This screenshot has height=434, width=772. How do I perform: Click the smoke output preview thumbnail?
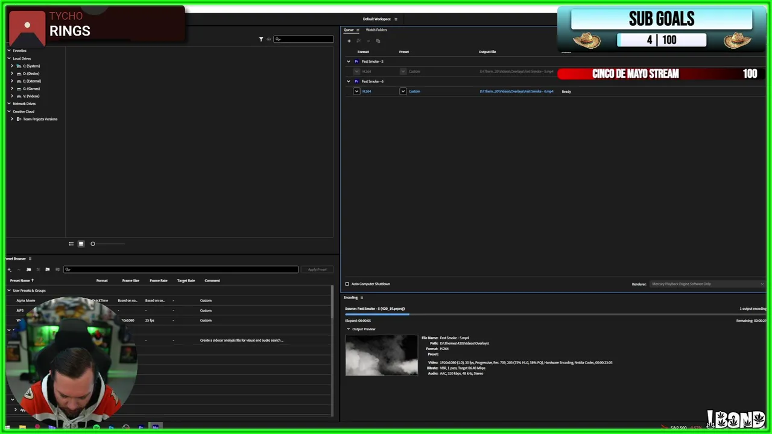[x=381, y=356]
